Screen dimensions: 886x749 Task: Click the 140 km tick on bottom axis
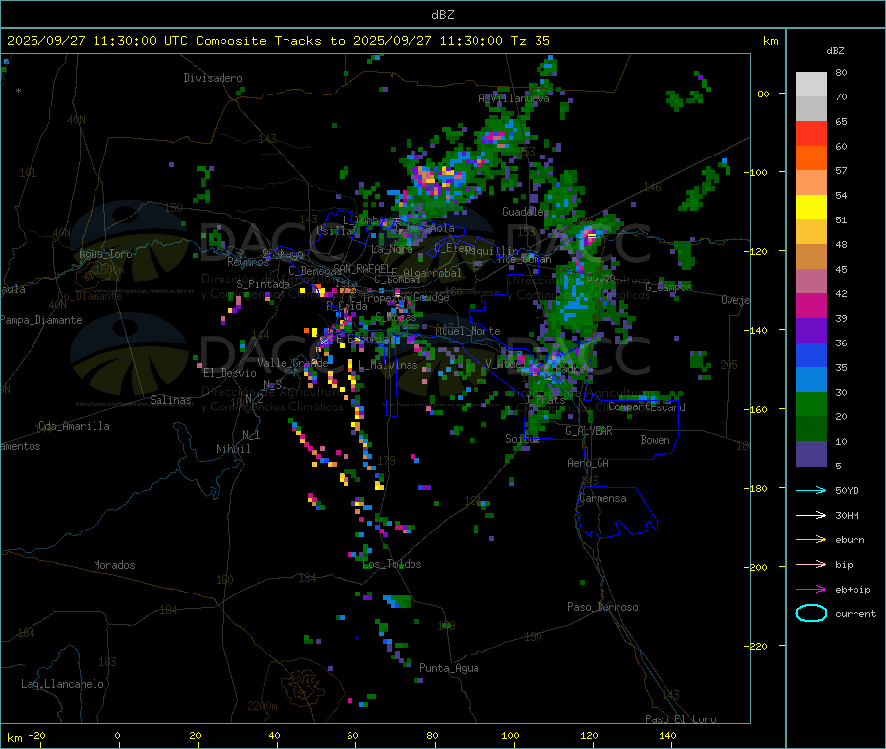[667, 735]
